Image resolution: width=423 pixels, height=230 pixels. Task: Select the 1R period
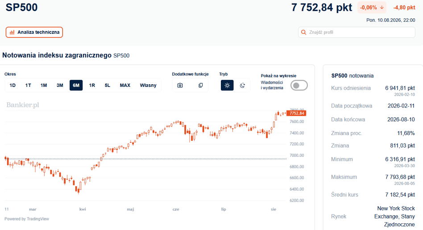[92, 85]
